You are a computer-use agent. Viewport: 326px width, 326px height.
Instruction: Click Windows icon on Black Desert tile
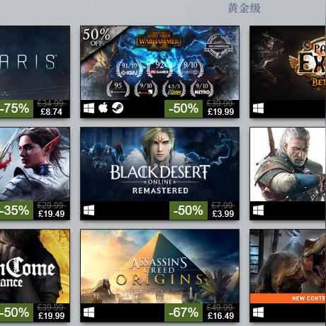tap(89, 210)
